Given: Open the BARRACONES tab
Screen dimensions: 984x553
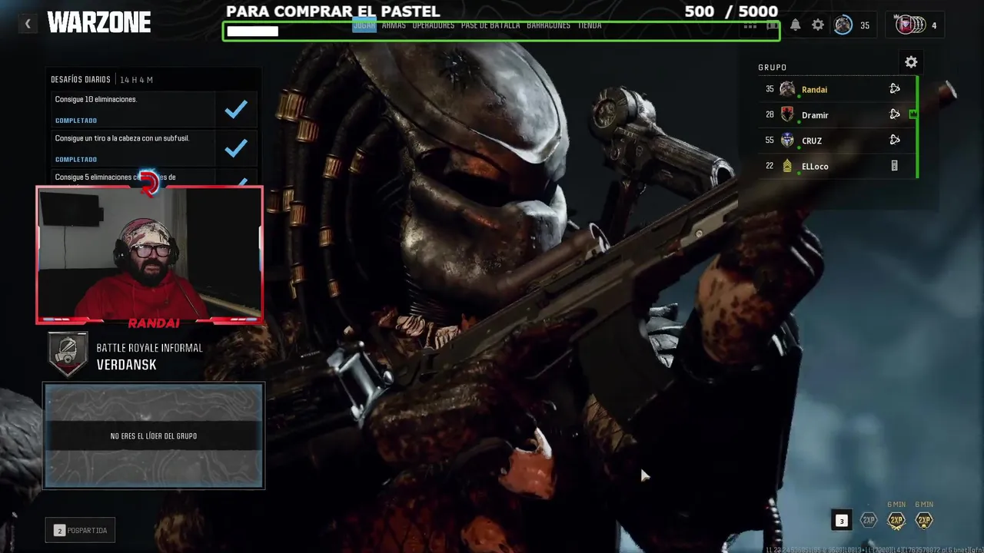Looking at the screenshot, I should 549,25.
